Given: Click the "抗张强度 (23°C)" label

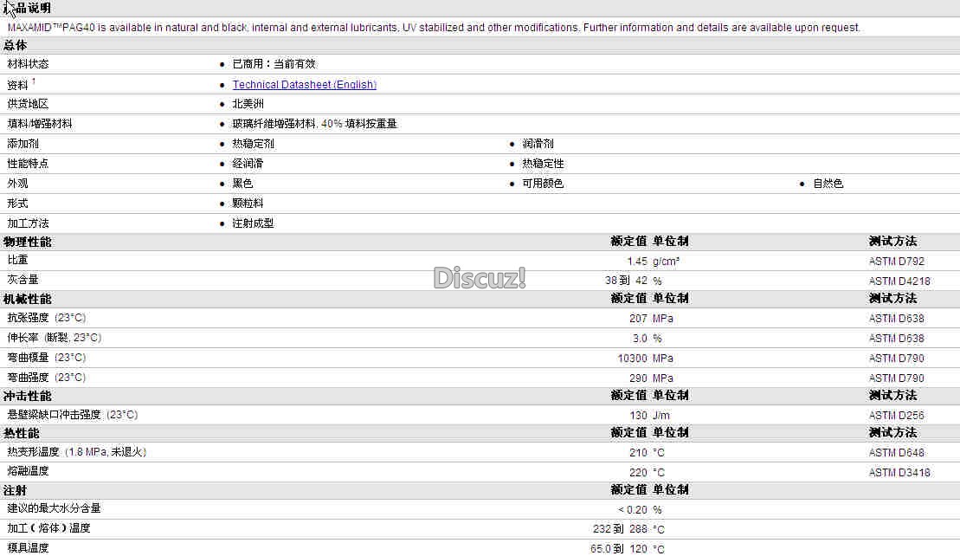Looking at the screenshot, I should coord(47,318).
